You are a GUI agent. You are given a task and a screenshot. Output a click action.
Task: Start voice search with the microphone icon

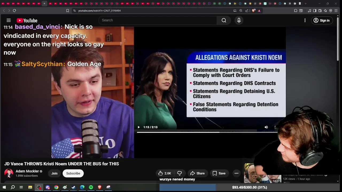(x=239, y=20)
